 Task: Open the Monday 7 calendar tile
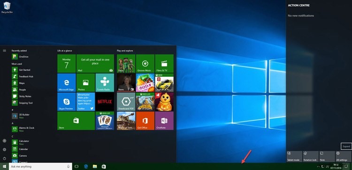tap(67, 63)
